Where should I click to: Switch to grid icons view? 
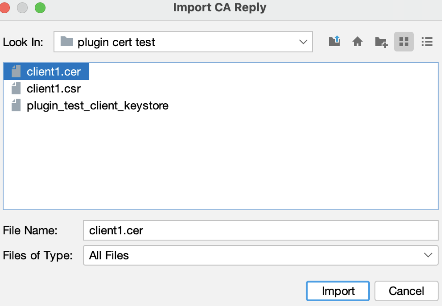click(x=404, y=42)
